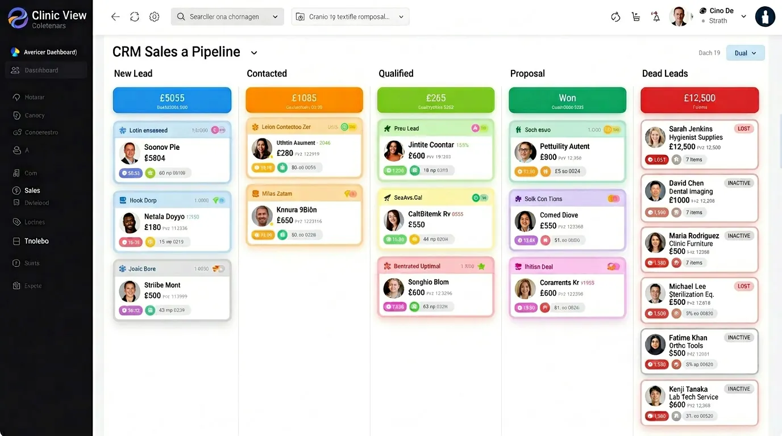Open settings via the gear icon
This screenshot has height=436, width=782.
coord(154,16)
